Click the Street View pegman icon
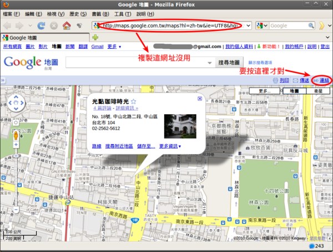 pos(16,136)
